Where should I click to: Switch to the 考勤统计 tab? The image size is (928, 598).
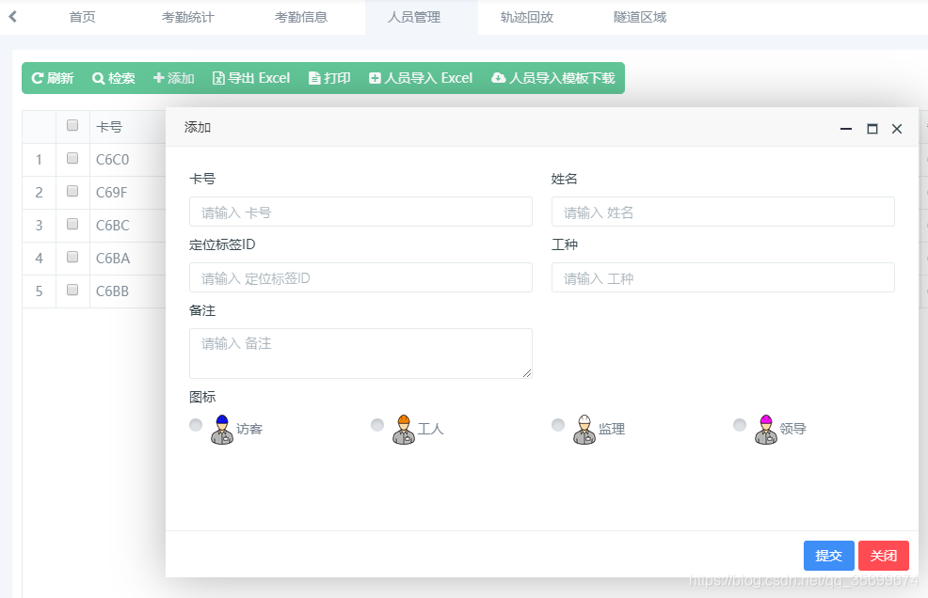(x=187, y=16)
